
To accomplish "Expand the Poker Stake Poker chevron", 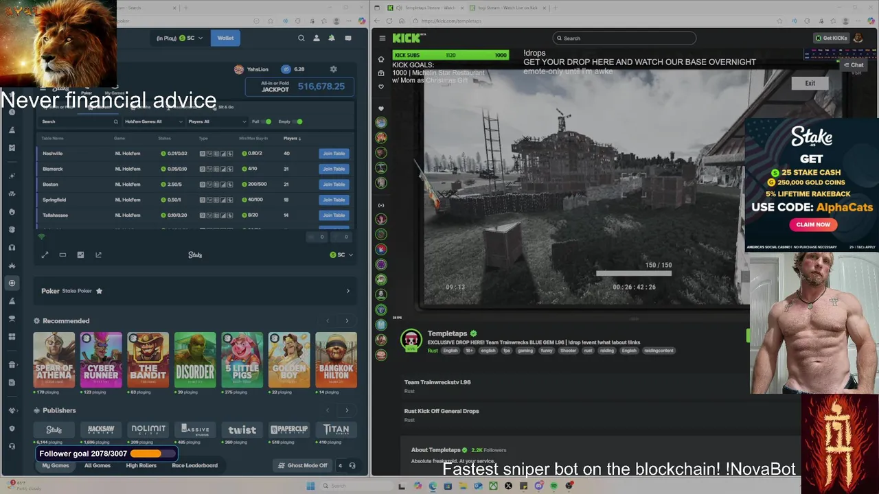I will pyautogui.click(x=347, y=291).
